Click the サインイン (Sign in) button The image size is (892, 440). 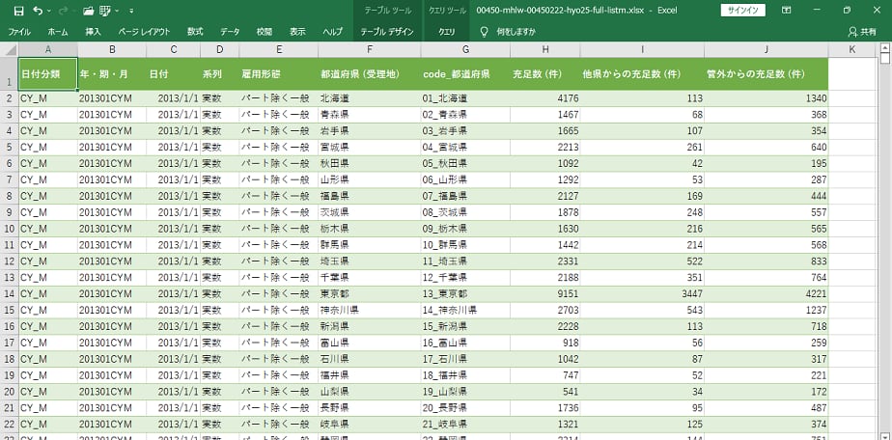[743, 10]
